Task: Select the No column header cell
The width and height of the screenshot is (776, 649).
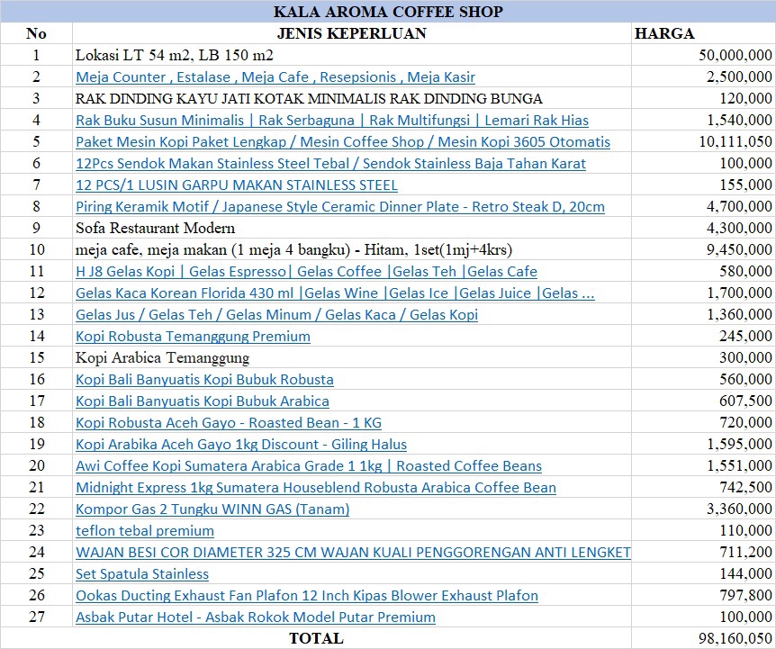Action: click(36, 33)
